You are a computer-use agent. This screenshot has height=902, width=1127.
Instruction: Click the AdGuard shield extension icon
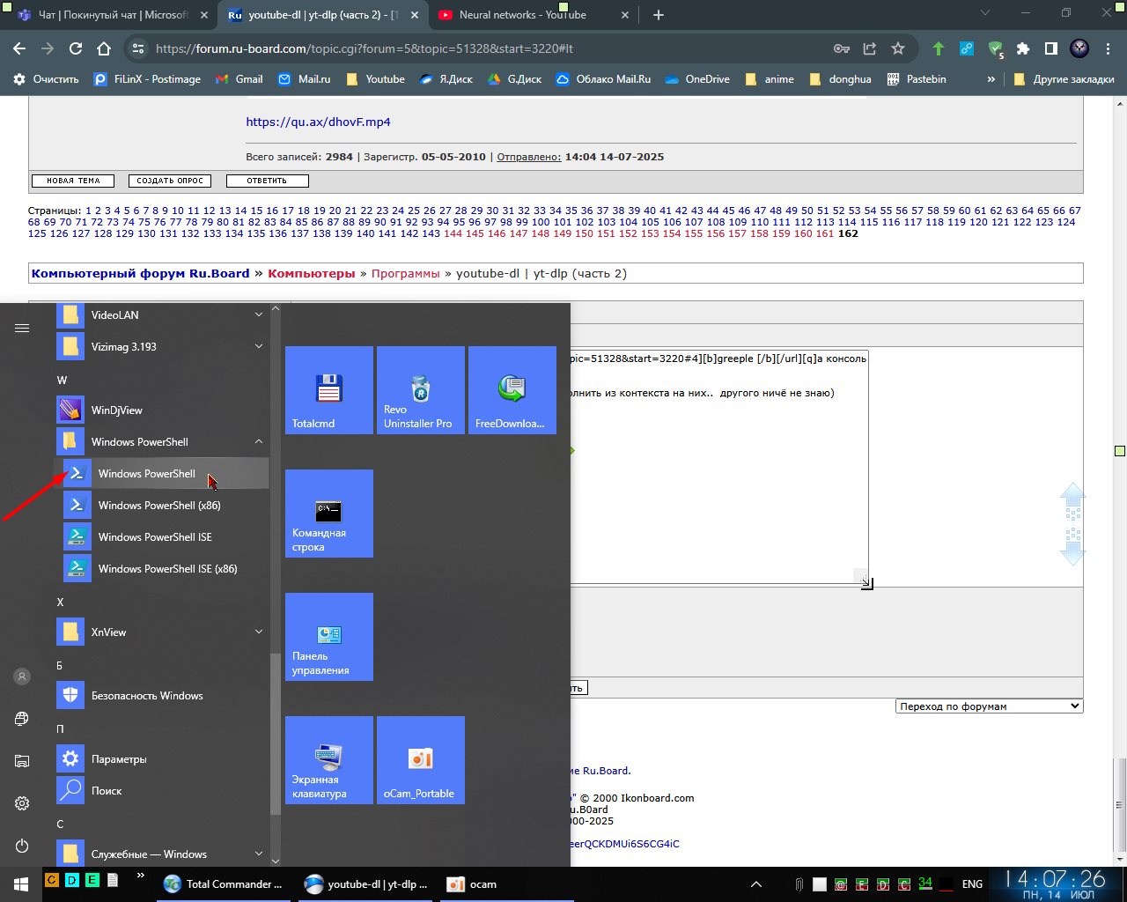tap(995, 48)
